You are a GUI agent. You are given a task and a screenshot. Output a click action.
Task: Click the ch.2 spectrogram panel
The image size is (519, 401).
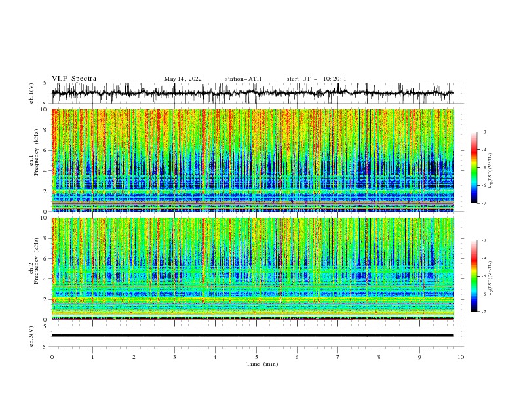pos(252,269)
